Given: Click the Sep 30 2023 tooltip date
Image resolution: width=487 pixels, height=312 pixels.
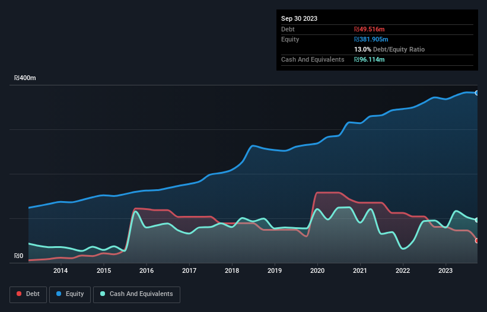Looking at the screenshot, I should (299, 18).
